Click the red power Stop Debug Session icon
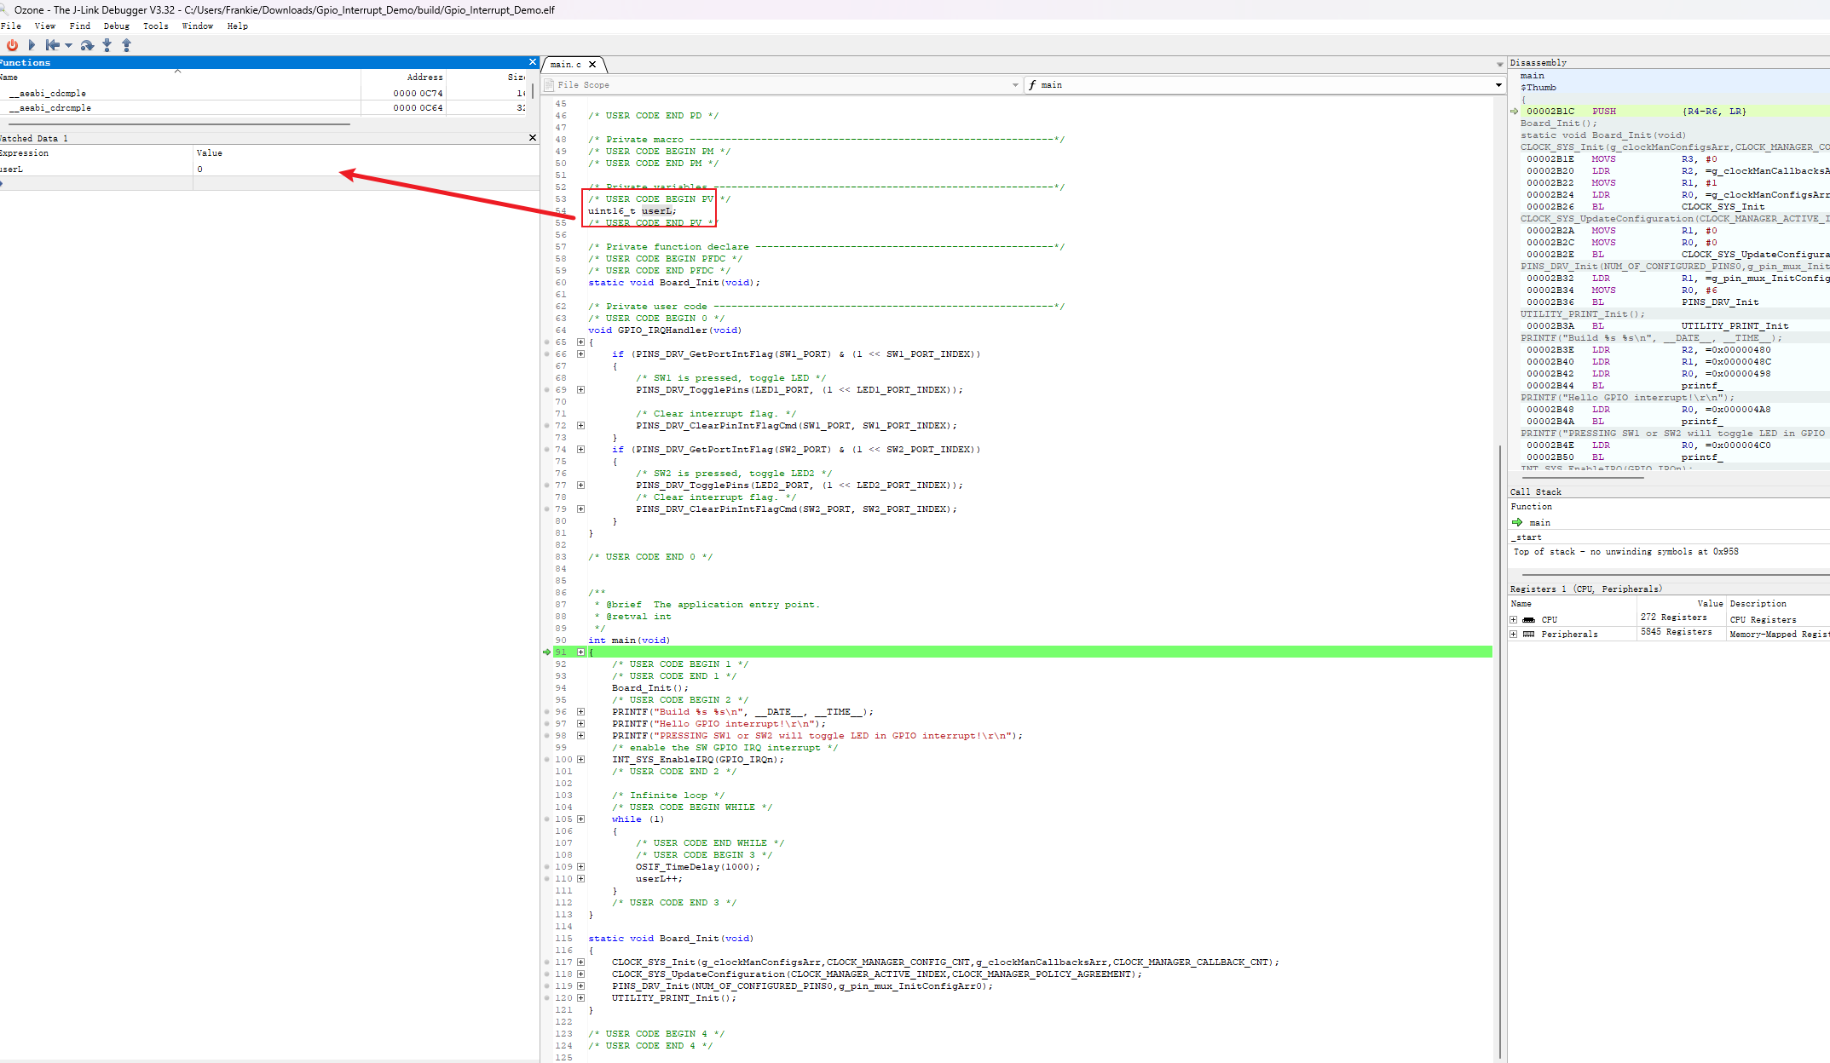The image size is (1830, 1063). pos(12,45)
